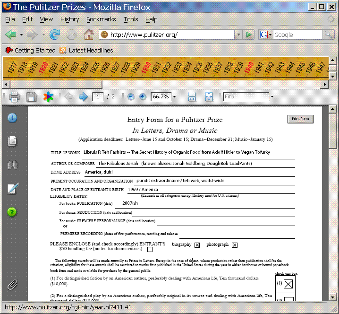The height and width of the screenshot is (314, 339).
Task: Click the Fit Page icon
Action: (x=209, y=97)
